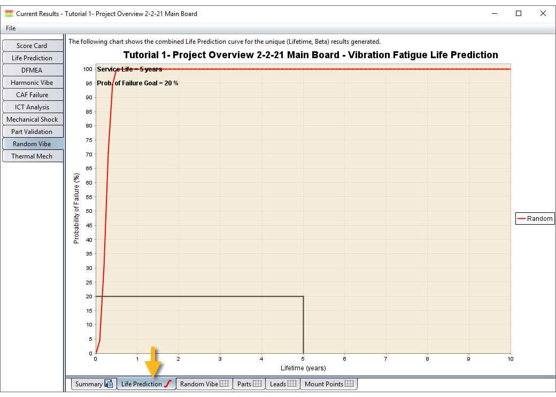Click the 'Prob. of Failure Goal = 20 %' annotation

pyautogui.click(x=137, y=83)
